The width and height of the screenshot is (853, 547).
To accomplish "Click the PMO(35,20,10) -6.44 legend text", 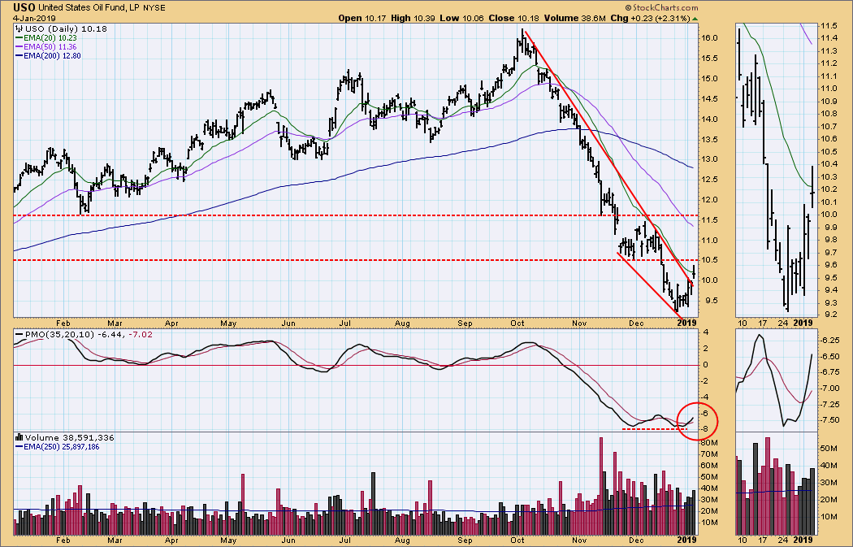I will (75, 334).
